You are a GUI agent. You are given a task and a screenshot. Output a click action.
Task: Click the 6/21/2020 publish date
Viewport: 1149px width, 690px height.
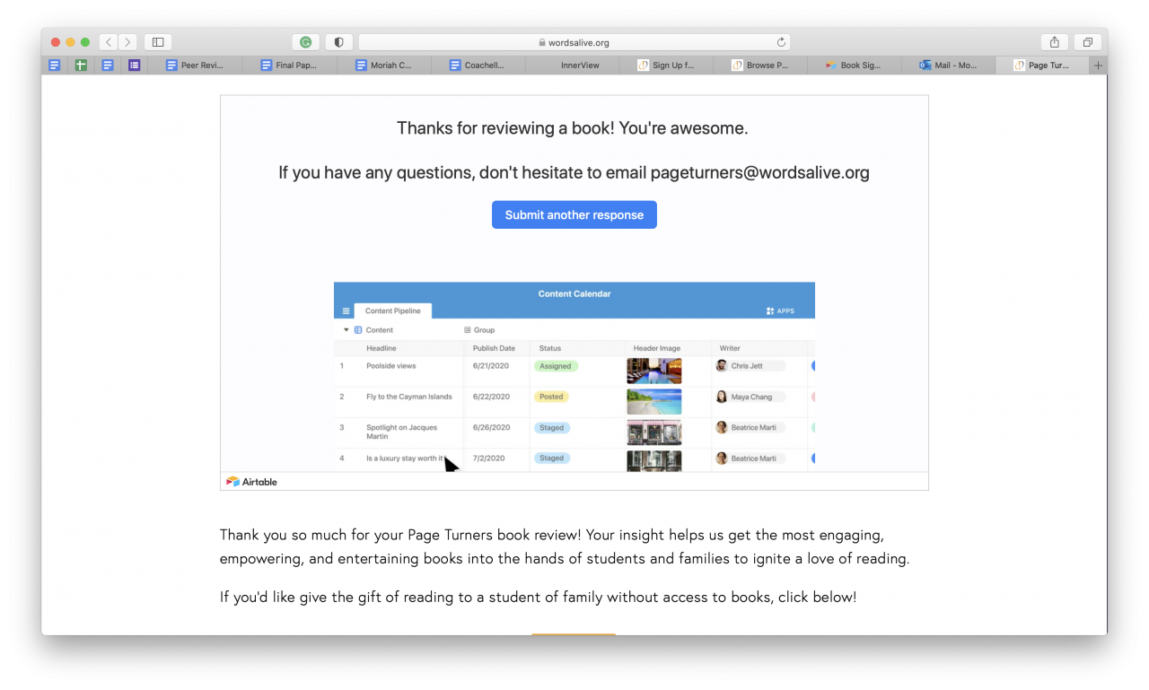(491, 366)
